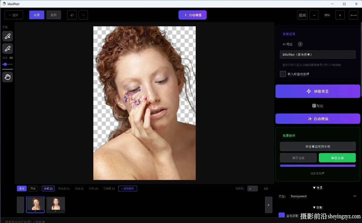The width and height of the screenshot is (362, 223).
Task: Switch to the 结果 view tab
Action: 37,15
